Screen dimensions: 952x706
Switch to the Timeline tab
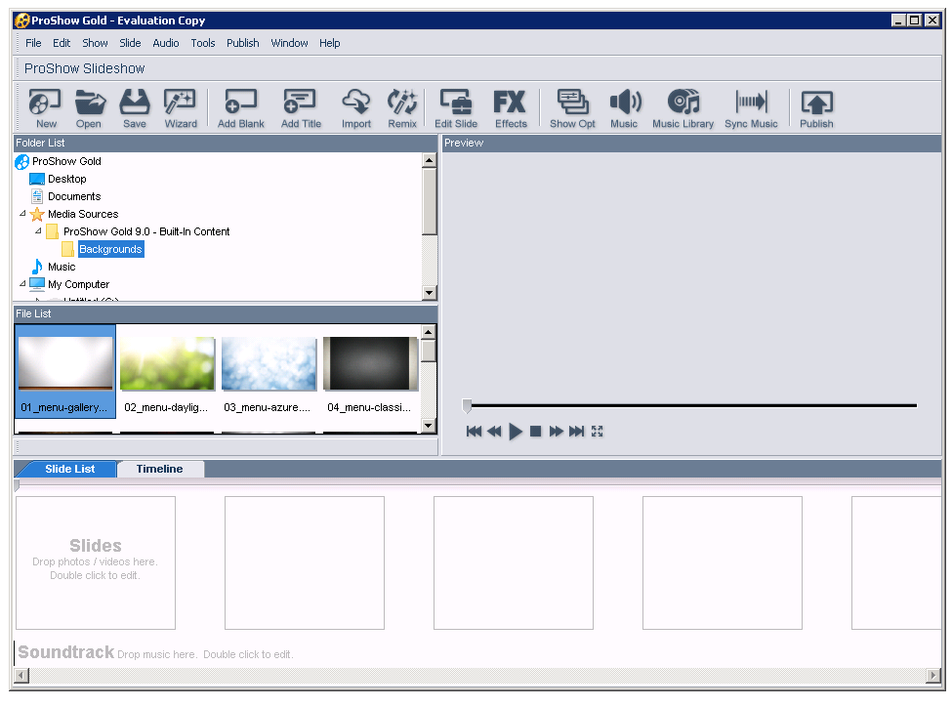click(159, 469)
